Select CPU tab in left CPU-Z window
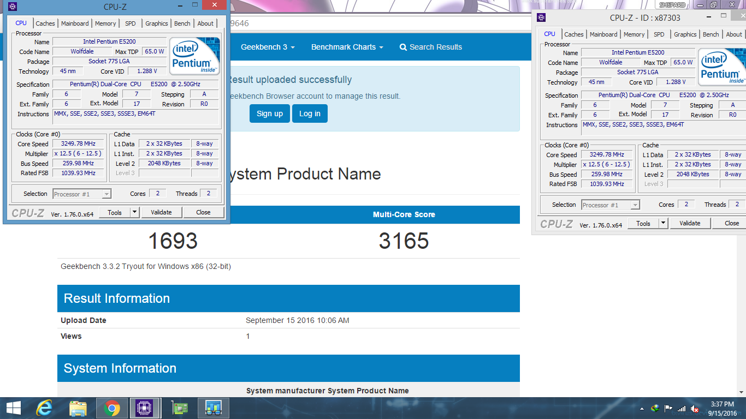746x419 pixels. [x=21, y=23]
